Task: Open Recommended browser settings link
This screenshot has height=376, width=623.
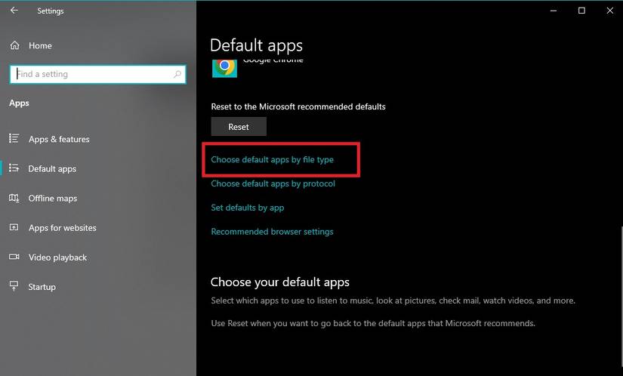Action: (x=272, y=232)
